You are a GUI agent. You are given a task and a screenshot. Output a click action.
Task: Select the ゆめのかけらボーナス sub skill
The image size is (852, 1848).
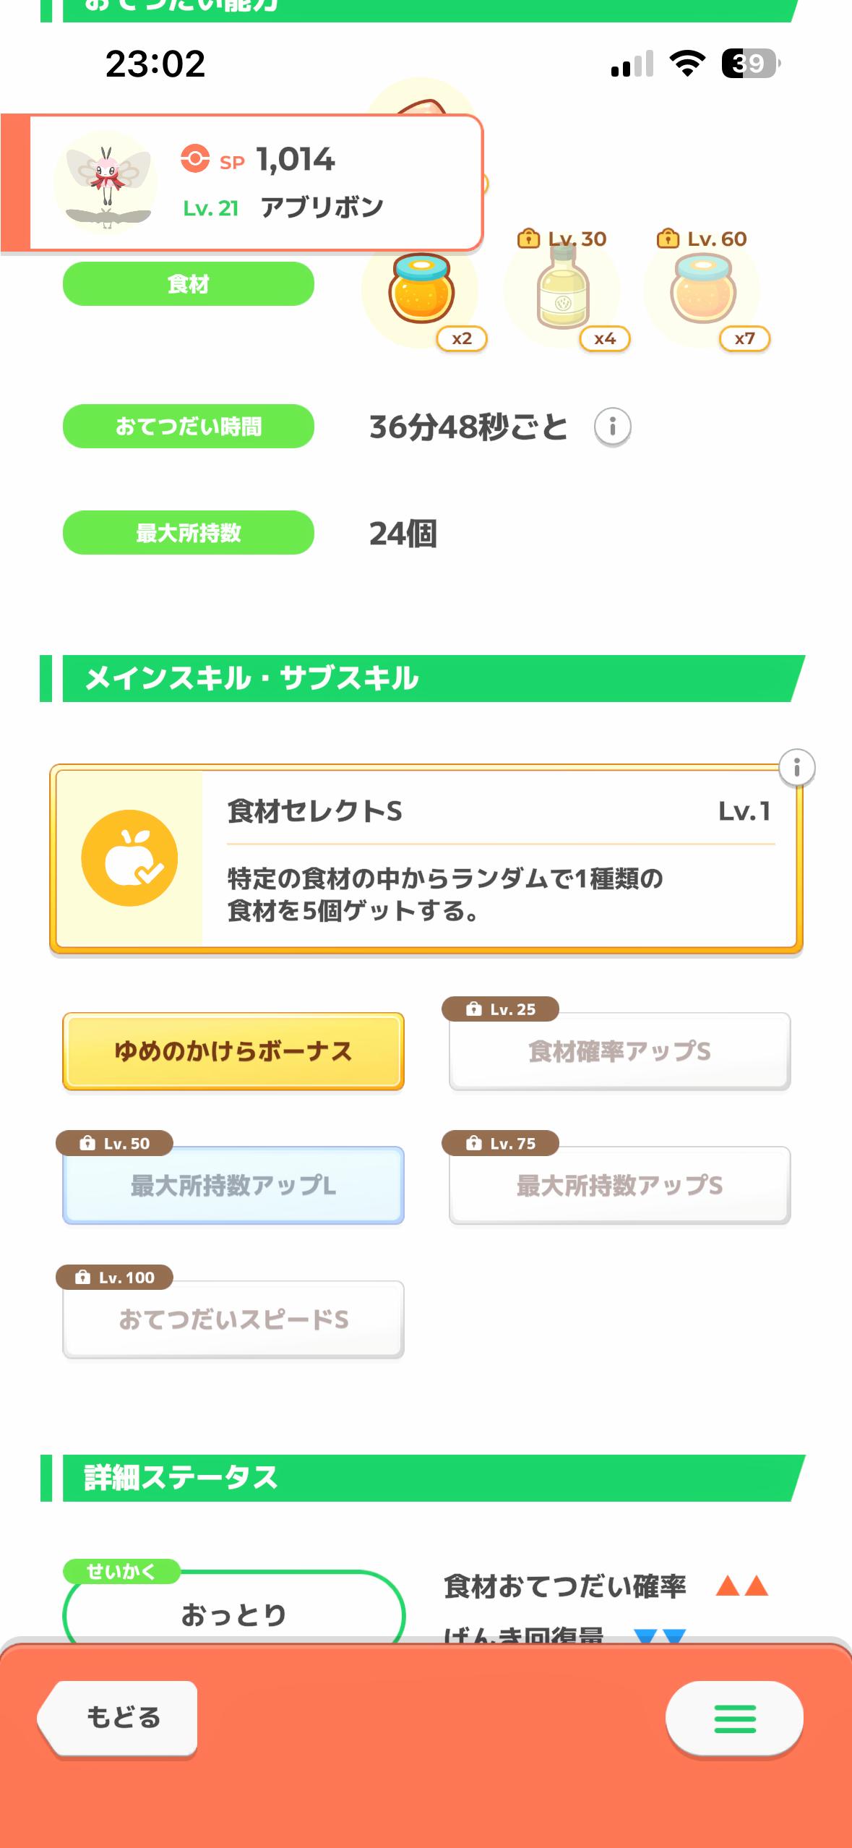(x=233, y=1051)
